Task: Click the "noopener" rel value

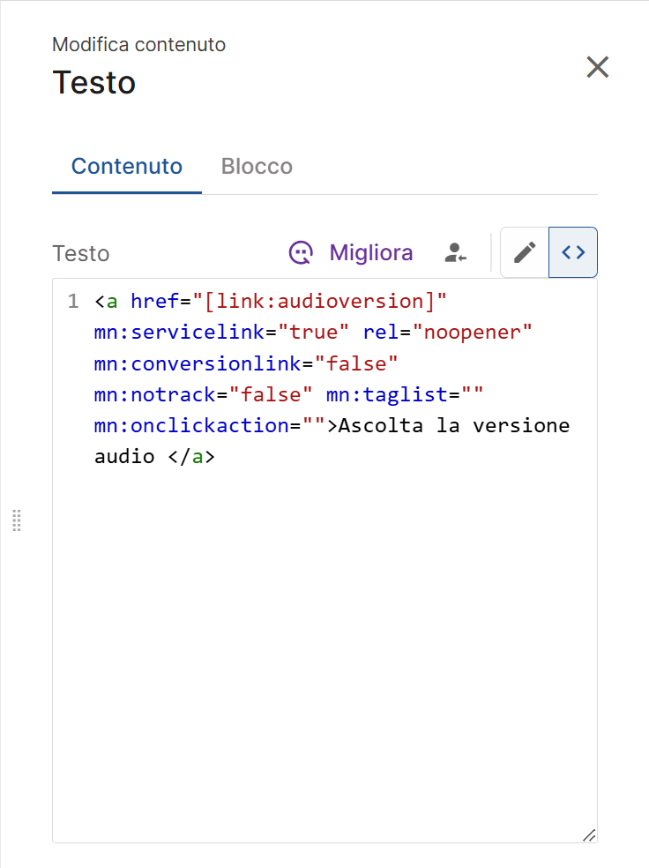Action: (473, 333)
